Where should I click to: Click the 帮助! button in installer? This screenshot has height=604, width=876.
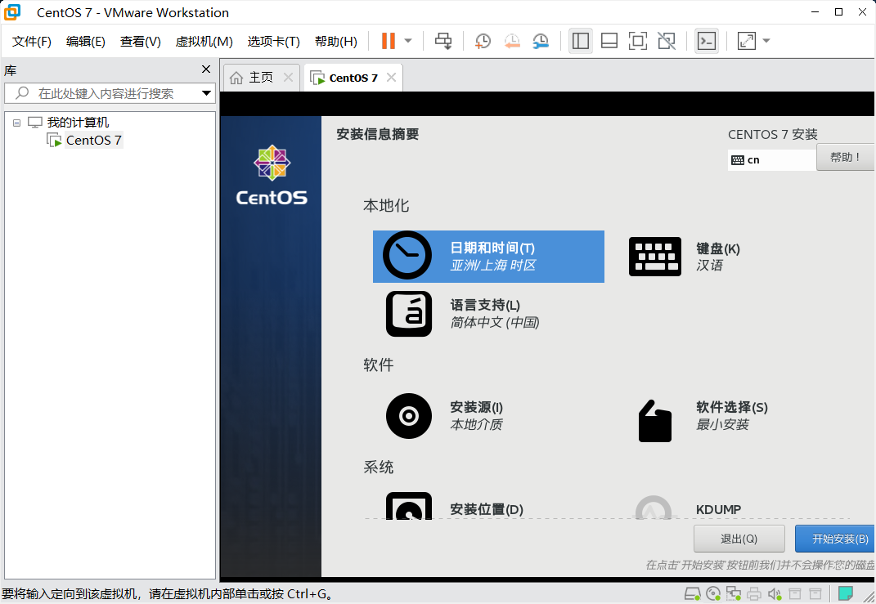[845, 158]
